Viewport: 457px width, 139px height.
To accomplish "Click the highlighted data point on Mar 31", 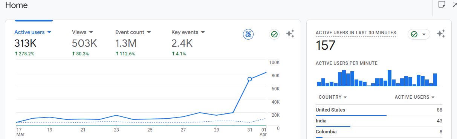I will [250, 79].
